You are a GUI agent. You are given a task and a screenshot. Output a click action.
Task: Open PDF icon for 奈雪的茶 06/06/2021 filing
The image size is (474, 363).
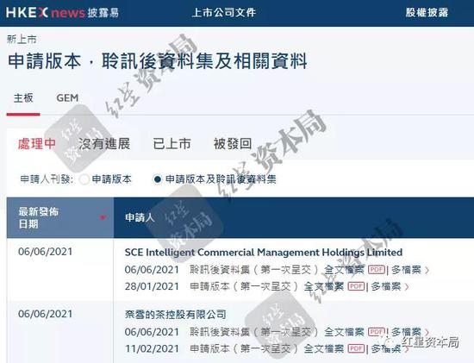377,332
